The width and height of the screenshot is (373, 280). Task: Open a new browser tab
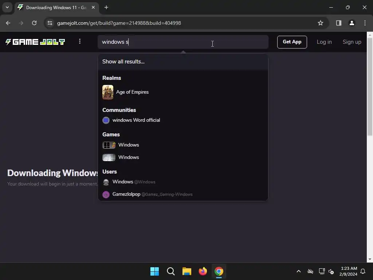click(106, 7)
